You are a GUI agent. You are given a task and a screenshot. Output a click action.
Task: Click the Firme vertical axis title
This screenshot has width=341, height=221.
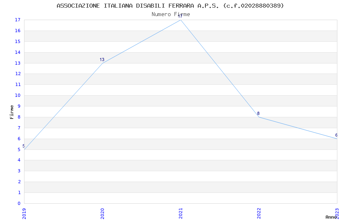coord(12,112)
